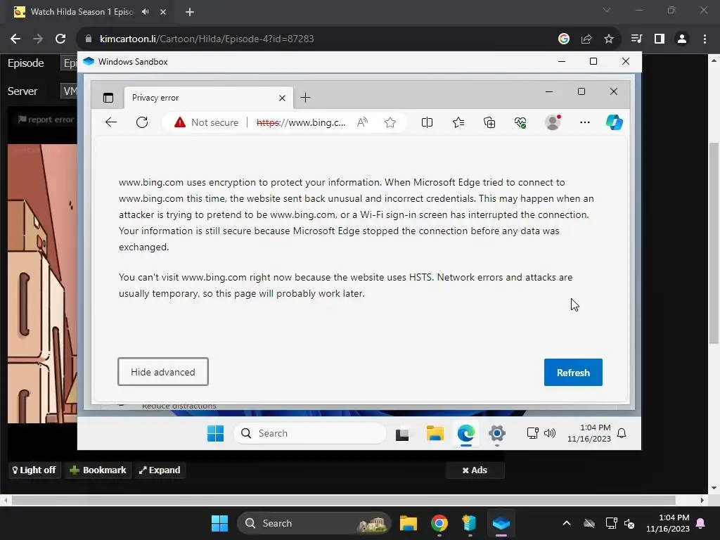Add bing page to Edge favorites star

point(390,122)
